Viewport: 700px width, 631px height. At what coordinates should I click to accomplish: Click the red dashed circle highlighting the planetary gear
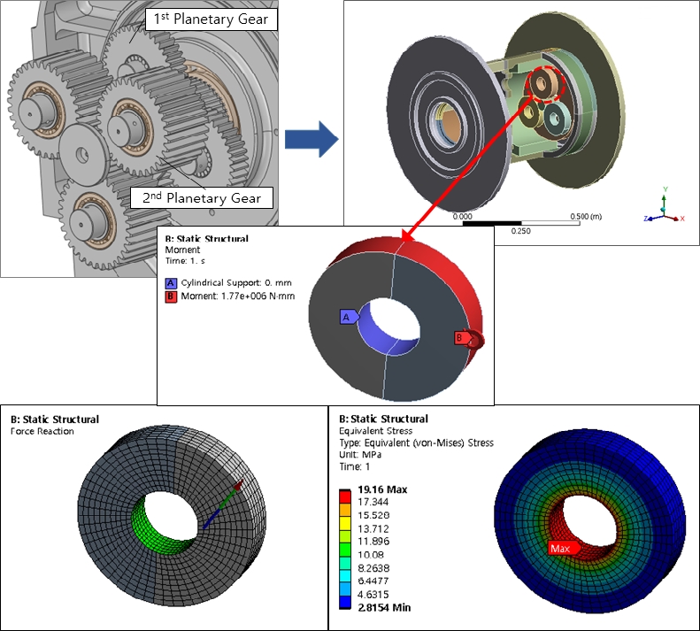[x=544, y=84]
